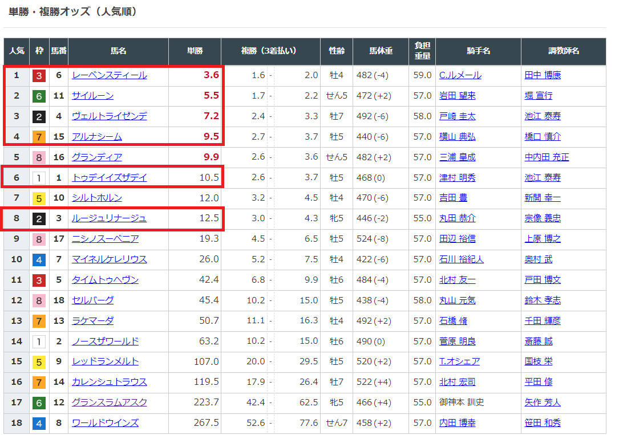Open jockey T.オシェア link
Screen dimensions: 619x435
pos(459,361)
